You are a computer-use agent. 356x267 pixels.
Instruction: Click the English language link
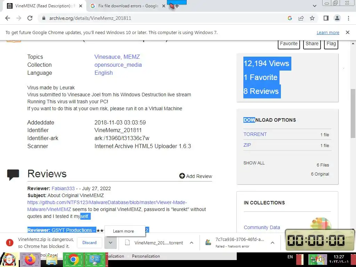coord(104,73)
